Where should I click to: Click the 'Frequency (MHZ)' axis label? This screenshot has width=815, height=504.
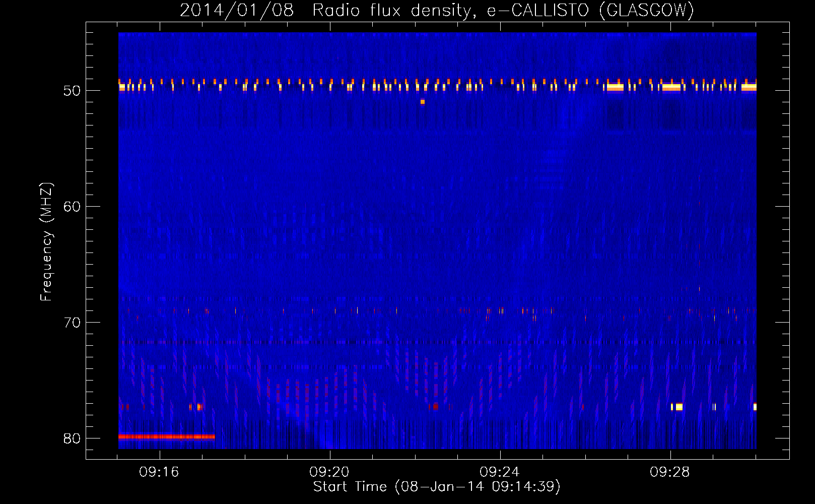[46, 242]
